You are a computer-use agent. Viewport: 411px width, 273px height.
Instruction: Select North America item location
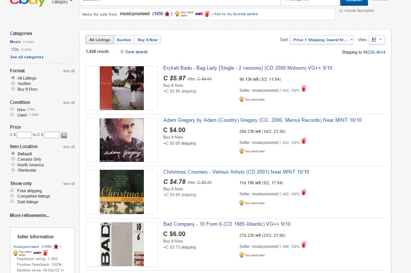[x=13, y=164]
